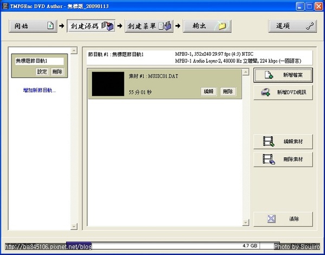The image size is (325, 255).
Task: Click the add-file page icon with green plus
Action: tap(269, 75)
